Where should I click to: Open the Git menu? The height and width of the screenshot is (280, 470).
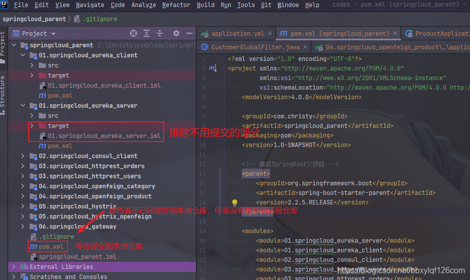tap(266, 5)
